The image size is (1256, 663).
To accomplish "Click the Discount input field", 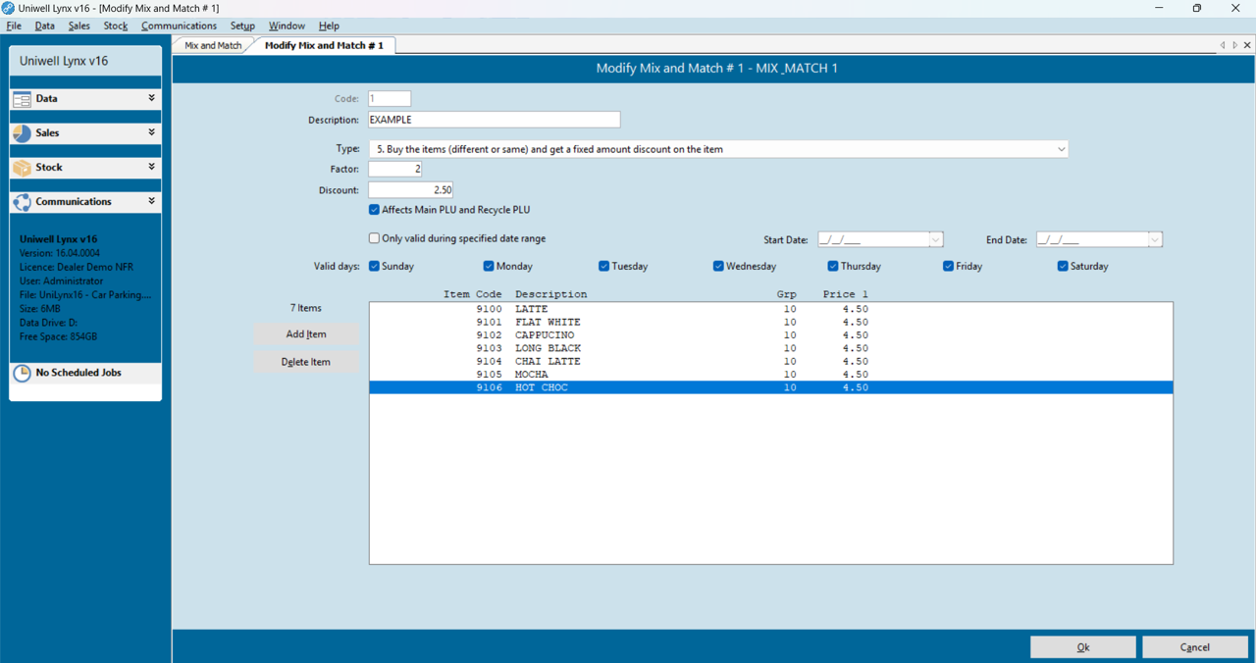I will click(x=410, y=189).
